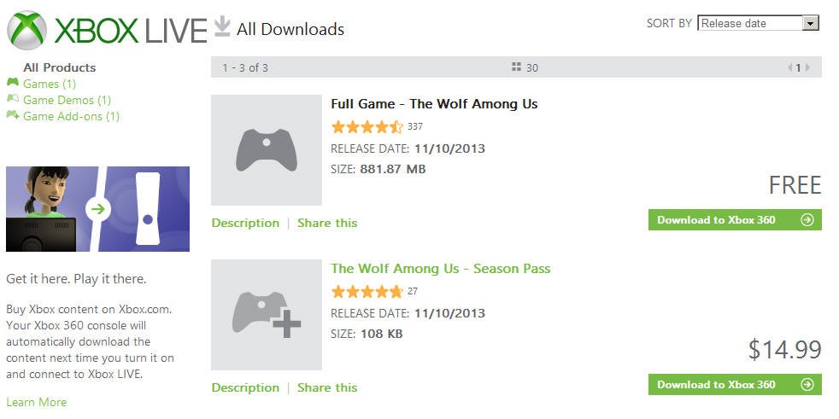Go to previous page arrow in pager

pos(789,67)
